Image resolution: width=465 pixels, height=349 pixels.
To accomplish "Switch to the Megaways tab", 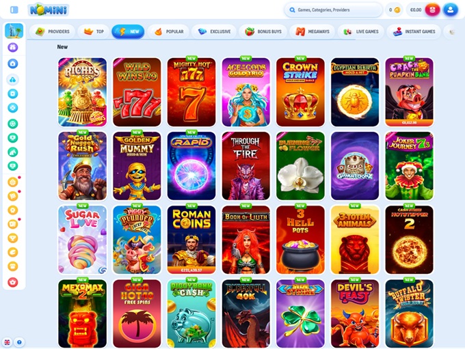I will click(x=313, y=31).
